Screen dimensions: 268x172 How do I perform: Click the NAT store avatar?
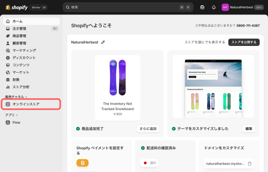click(225, 7)
